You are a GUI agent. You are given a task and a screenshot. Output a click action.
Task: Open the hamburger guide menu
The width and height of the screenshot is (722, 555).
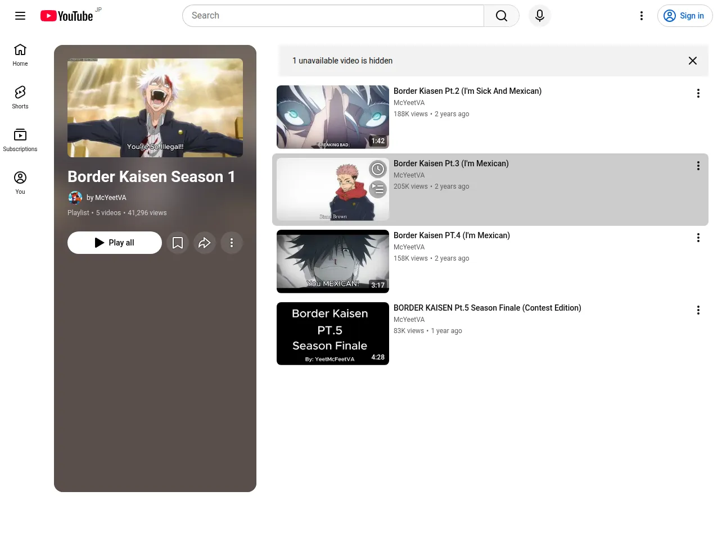pyautogui.click(x=20, y=16)
